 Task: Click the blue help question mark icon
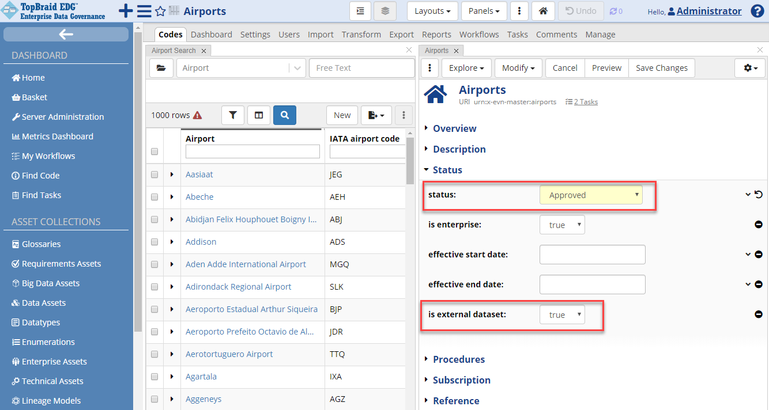pos(757,12)
